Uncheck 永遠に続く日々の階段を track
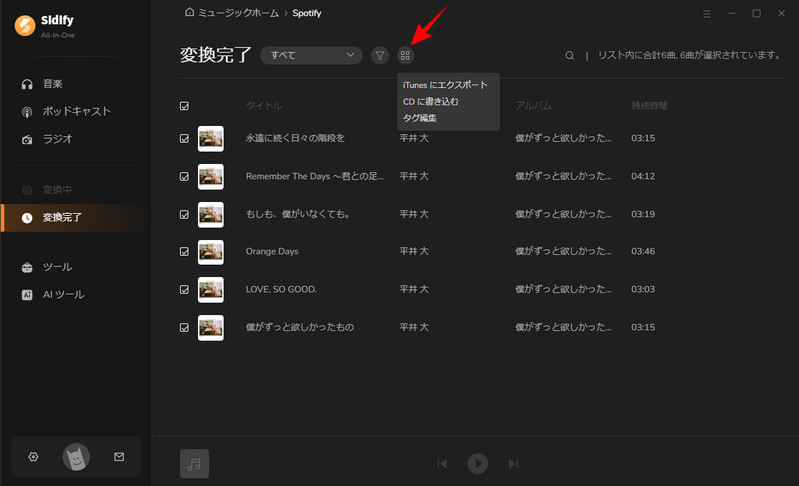 pos(184,139)
